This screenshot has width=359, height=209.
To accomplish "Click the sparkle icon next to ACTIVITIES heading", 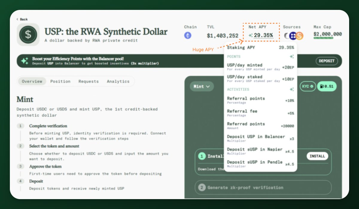I will point(291,89).
